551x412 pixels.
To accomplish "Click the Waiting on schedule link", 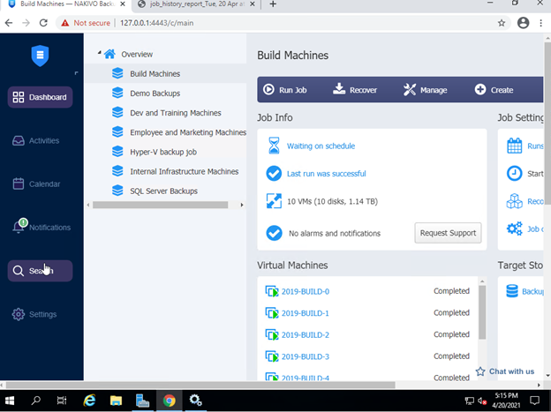I will click(321, 146).
